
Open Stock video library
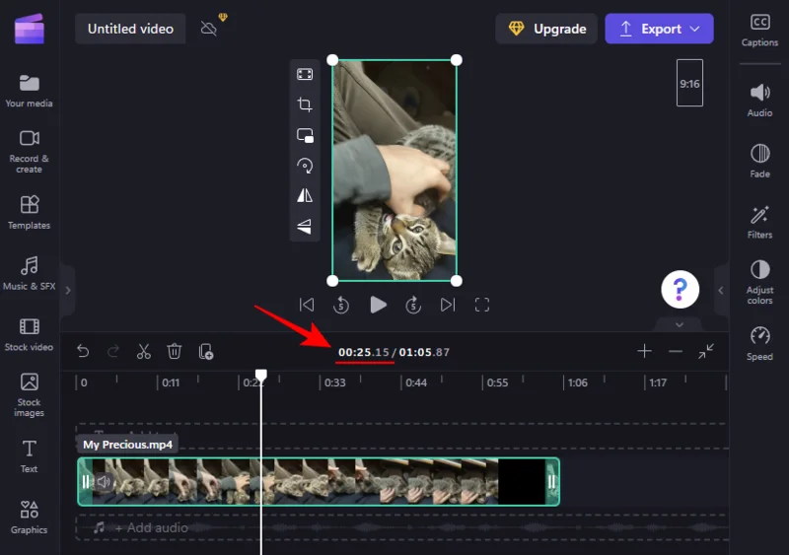tap(30, 334)
